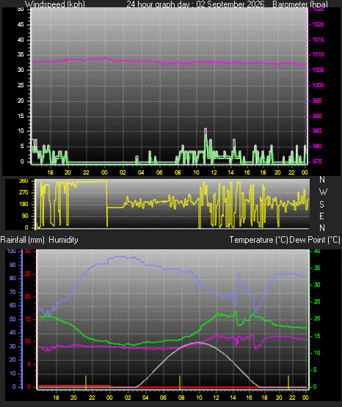342x407 pixels.
Task: Click the 70 value on the humidity axis
Action: tap(12, 292)
